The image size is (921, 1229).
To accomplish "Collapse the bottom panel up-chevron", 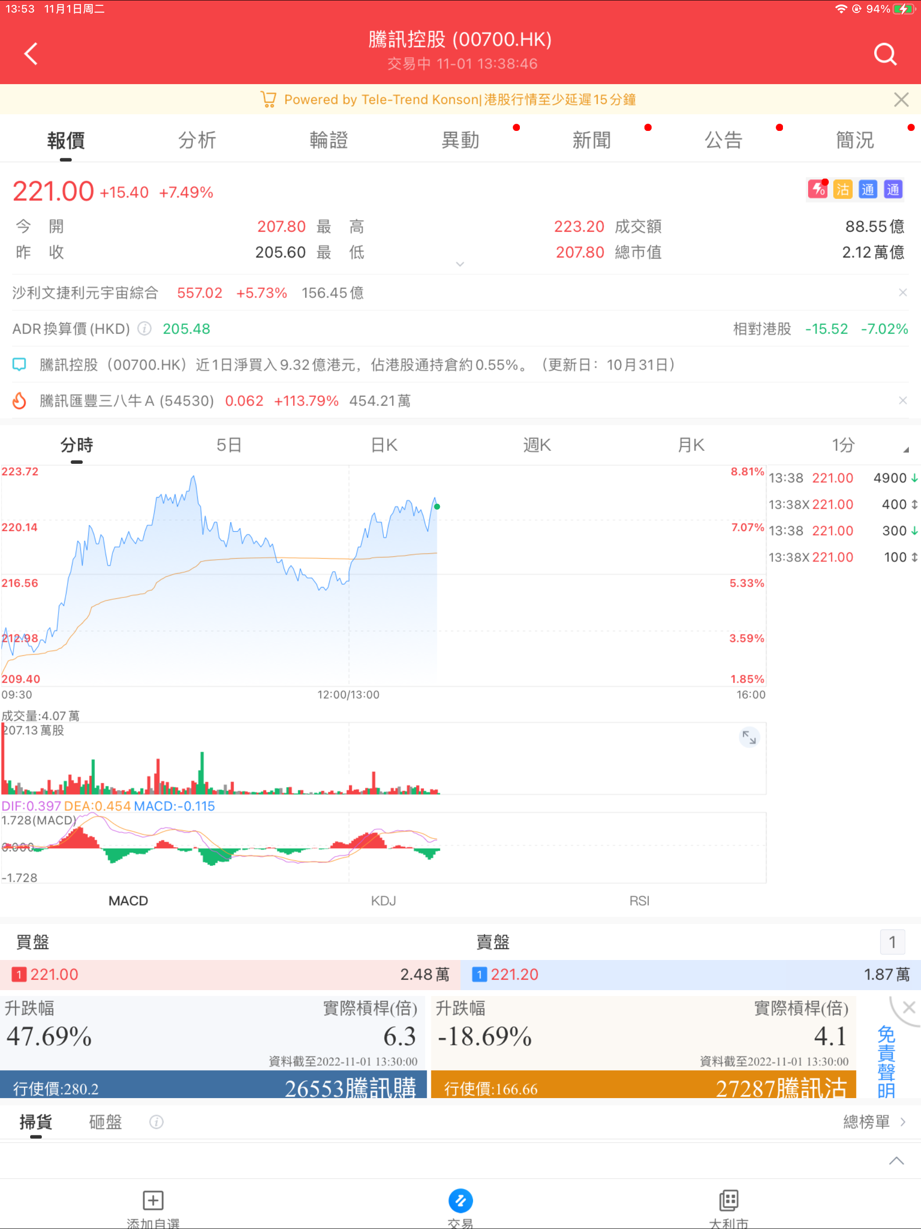I will pos(896,1161).
